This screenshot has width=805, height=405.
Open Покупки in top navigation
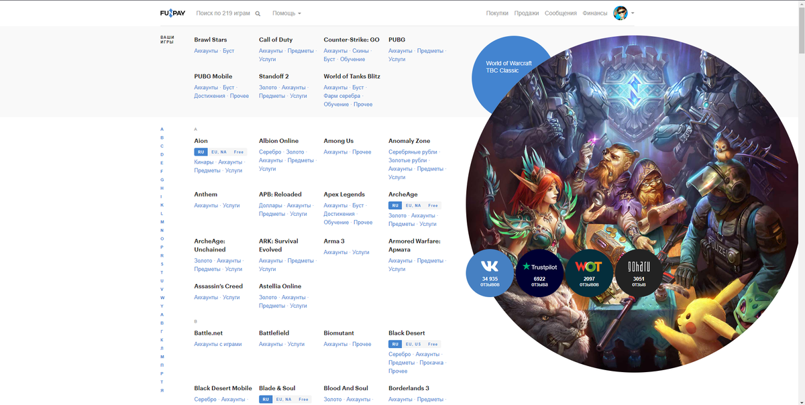point(497,13)
